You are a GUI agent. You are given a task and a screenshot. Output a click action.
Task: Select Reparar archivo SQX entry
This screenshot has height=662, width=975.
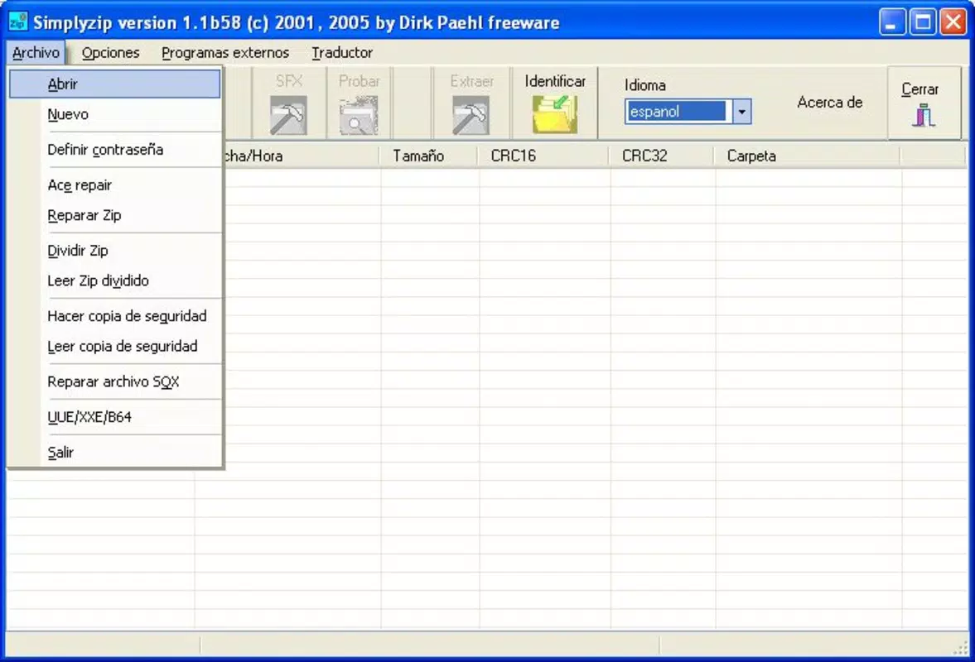pos(115,382)
